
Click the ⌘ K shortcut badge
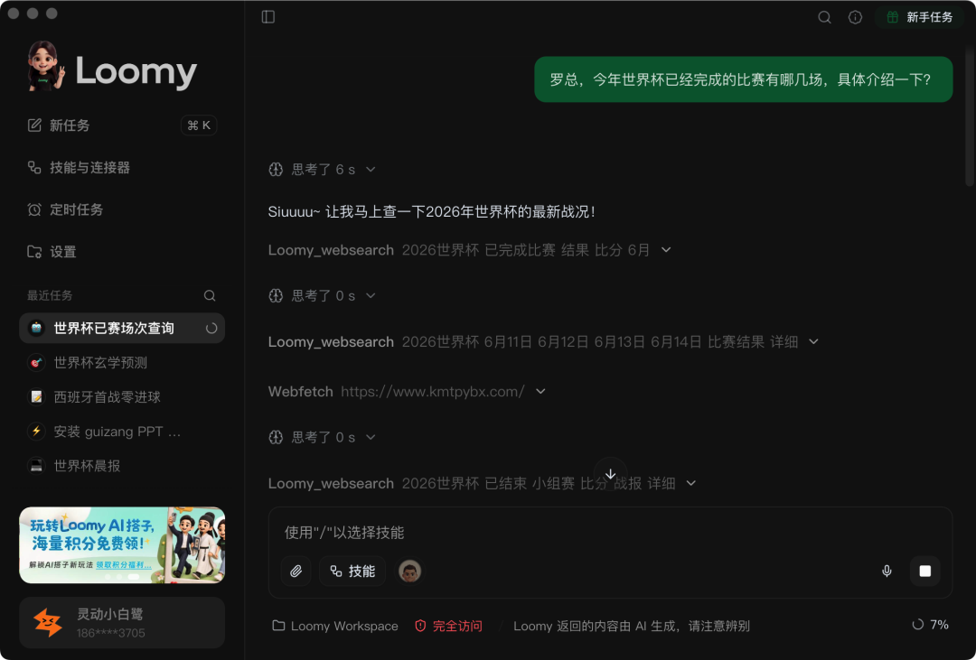pyautogui.click(x=199, y=125)
